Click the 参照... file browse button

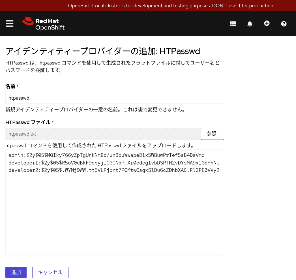(x=213, y=134)
